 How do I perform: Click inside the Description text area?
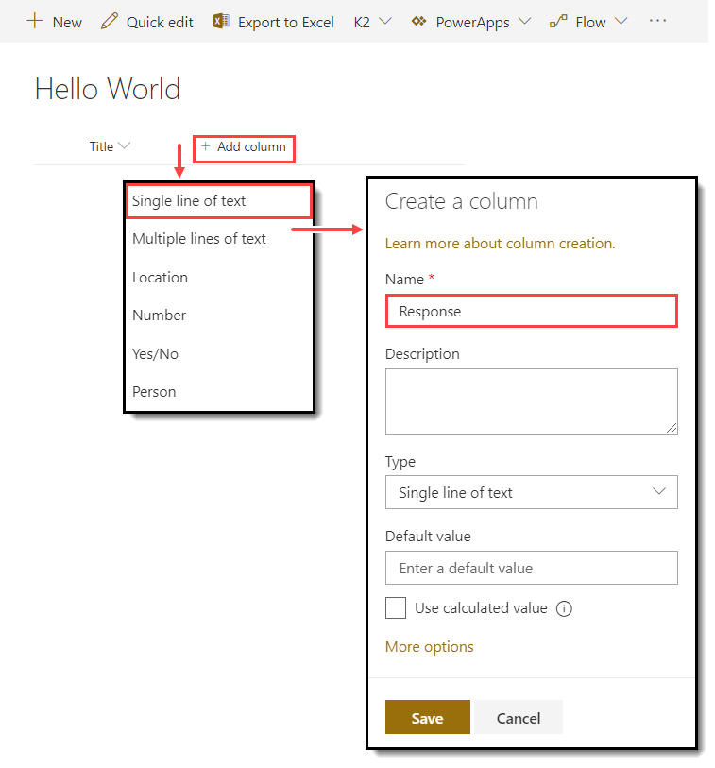(531, 401)
